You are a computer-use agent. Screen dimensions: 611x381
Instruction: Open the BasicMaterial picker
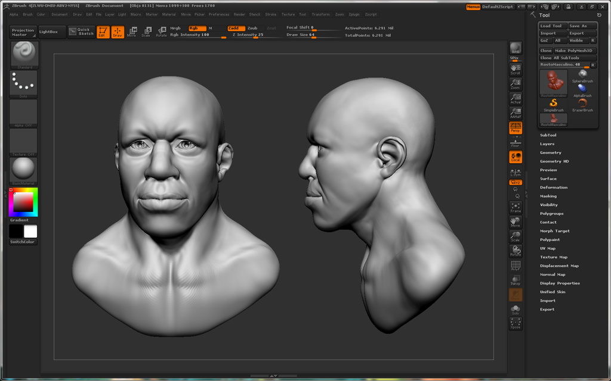point(23,171)
